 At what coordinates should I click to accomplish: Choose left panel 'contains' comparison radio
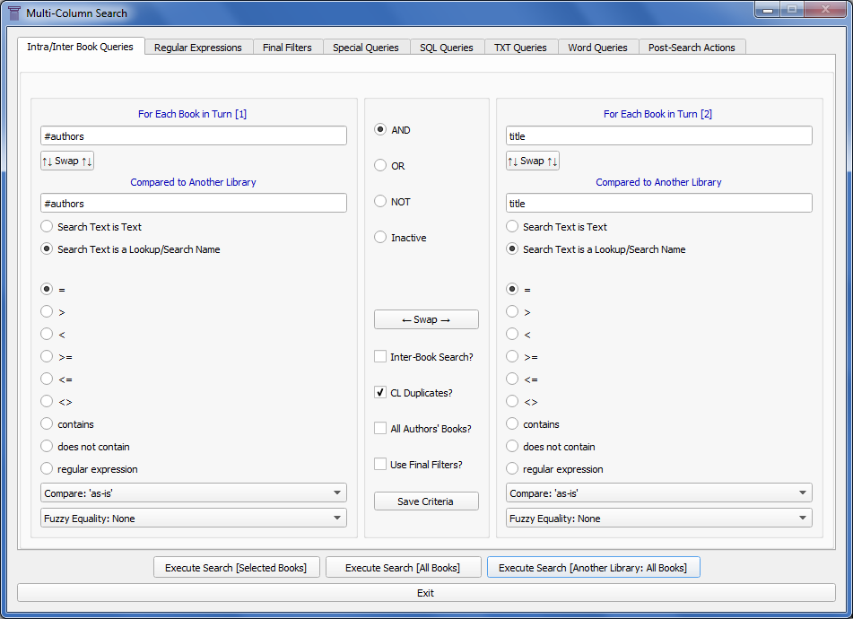(x=47, y=423)
